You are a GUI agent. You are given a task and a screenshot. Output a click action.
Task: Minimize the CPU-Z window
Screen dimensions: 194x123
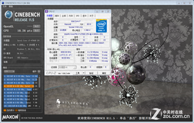98,12
